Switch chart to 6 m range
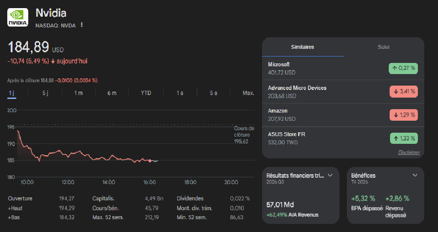This screenshot has height=232, width=438. 112,93
